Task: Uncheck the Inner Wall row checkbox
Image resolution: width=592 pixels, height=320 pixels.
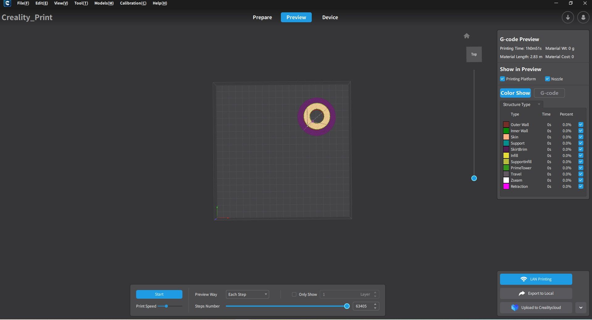Action: (x=581, y=131)
